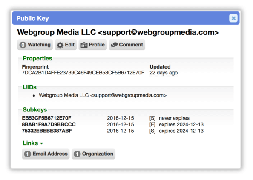Open the Links section heading
253x180 pixels.
click(30, 143)
